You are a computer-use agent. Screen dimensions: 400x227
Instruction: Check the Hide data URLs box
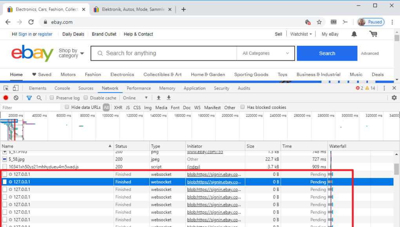pos(67,107)
